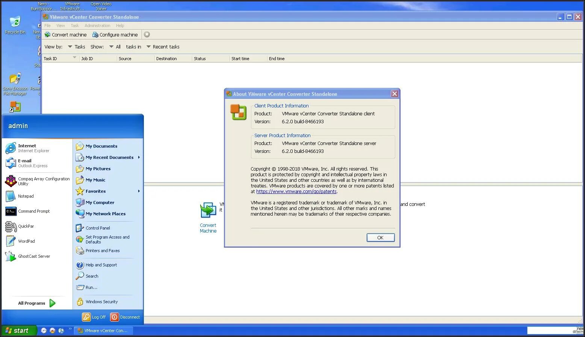Expand the Recent tasks dropdown
This screenshot has height=337, width=585.
click(x=148, y=47)
